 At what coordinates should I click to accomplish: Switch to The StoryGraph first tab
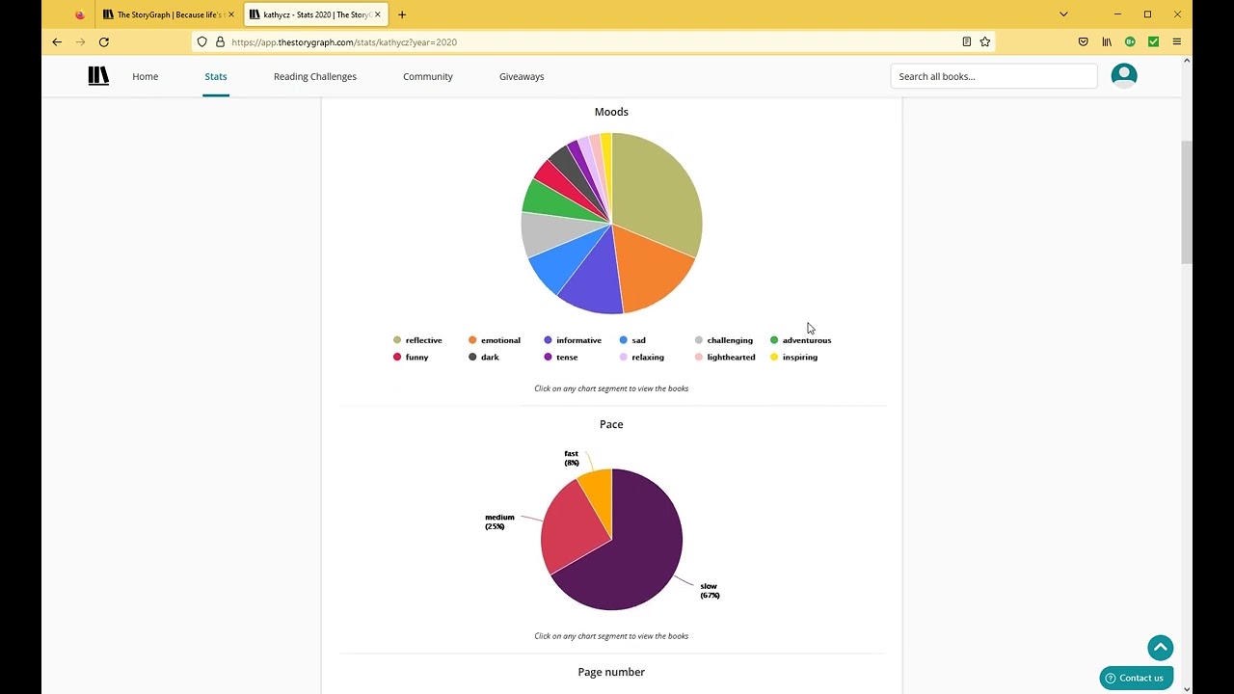click(169, 14)
